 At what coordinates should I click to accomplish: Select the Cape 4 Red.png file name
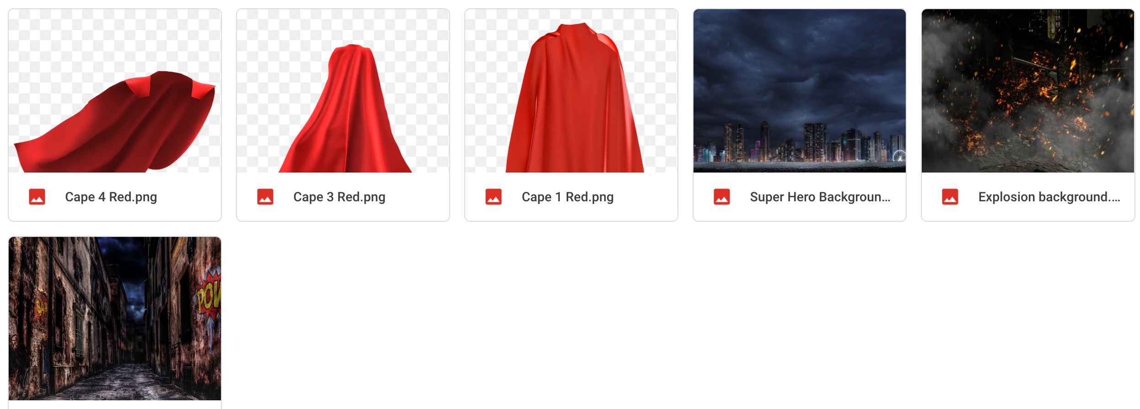pyautogui.click(x=111, y=197)
